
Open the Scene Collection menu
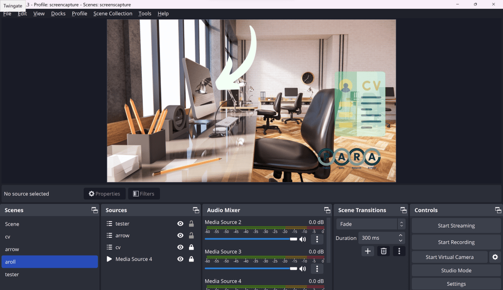113,13
